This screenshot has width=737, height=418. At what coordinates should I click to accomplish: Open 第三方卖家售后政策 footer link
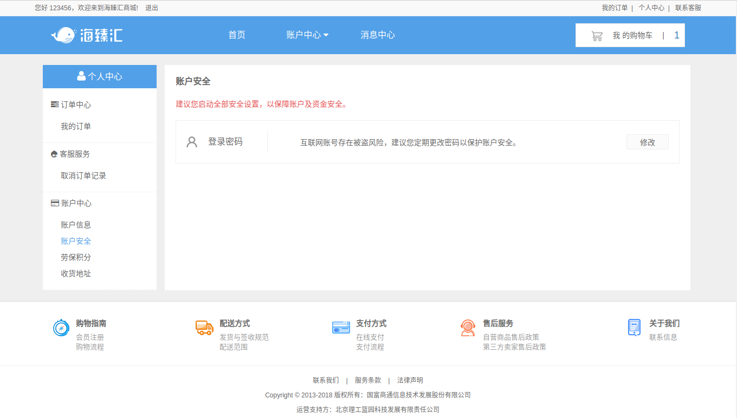514,347
